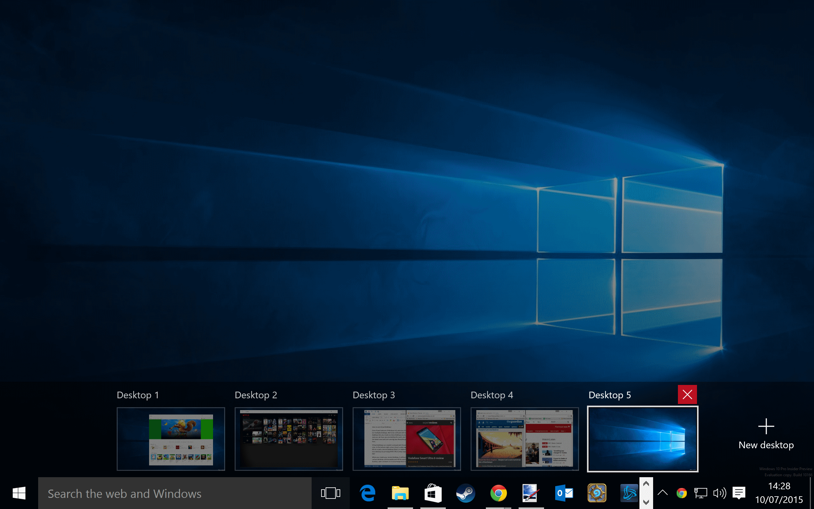This screenshot has width=814, height=509.
Task: Open Google Chrome in the taskbar
Action: click(x=498, y=493)
